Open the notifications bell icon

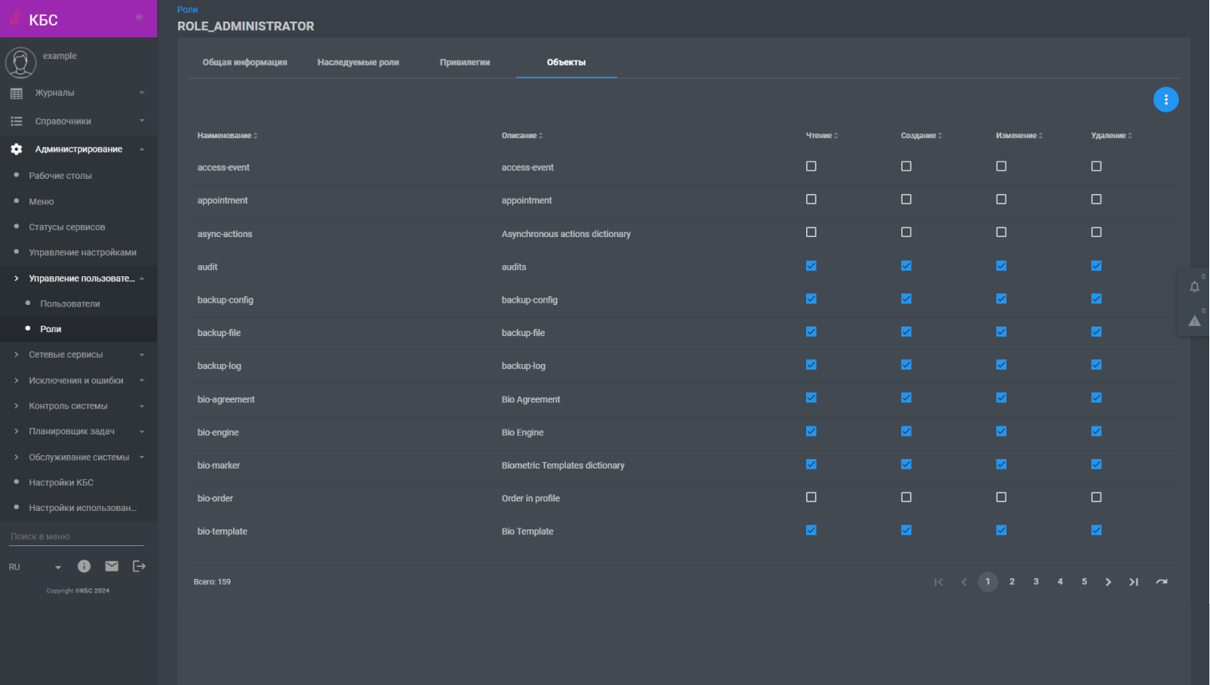pos(1194,287)
